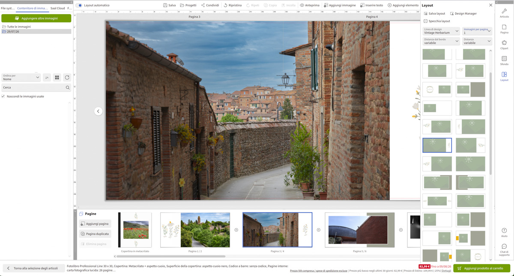Select the Pagina 3 / 4 thumbnail
The height and width of the screenshot is (276, 514).
(278, 230)
